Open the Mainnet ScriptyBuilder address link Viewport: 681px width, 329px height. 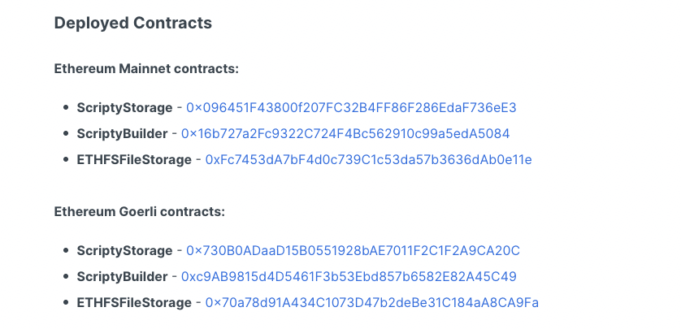pos(345,134)
